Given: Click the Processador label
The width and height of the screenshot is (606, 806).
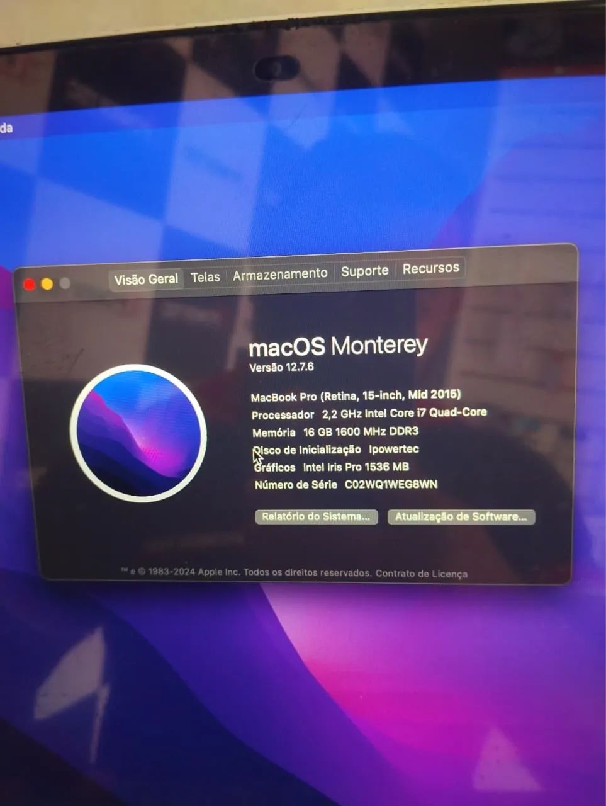Looking at the screenshot, I should coord(283,415).
